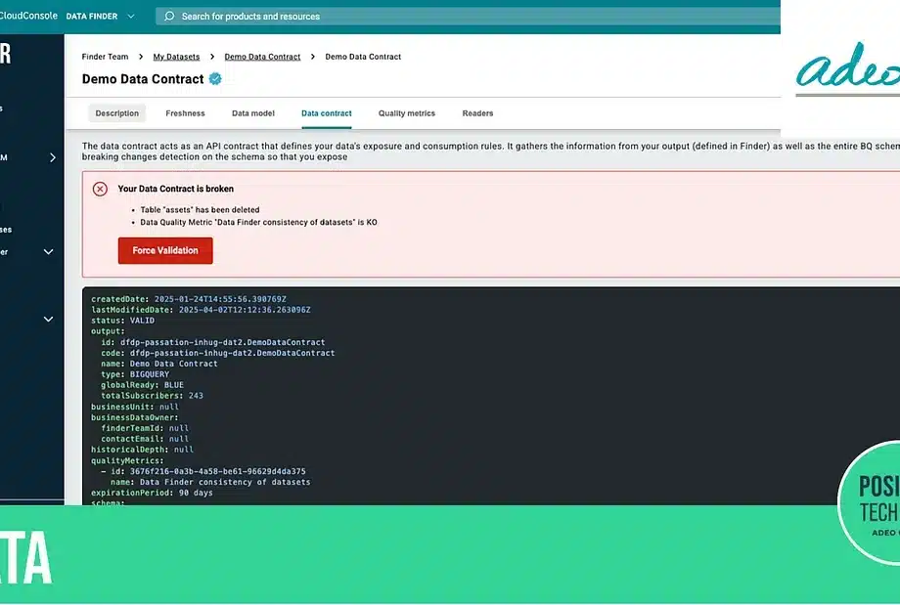Viewport: 900px width, 605px height.
Task: Open the Freshness tab
Action: coord(185,113)
